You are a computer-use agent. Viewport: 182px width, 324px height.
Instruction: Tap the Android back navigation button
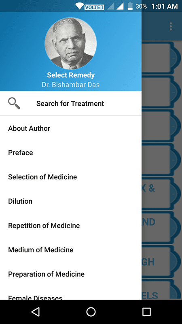click(x=36, y=311)
